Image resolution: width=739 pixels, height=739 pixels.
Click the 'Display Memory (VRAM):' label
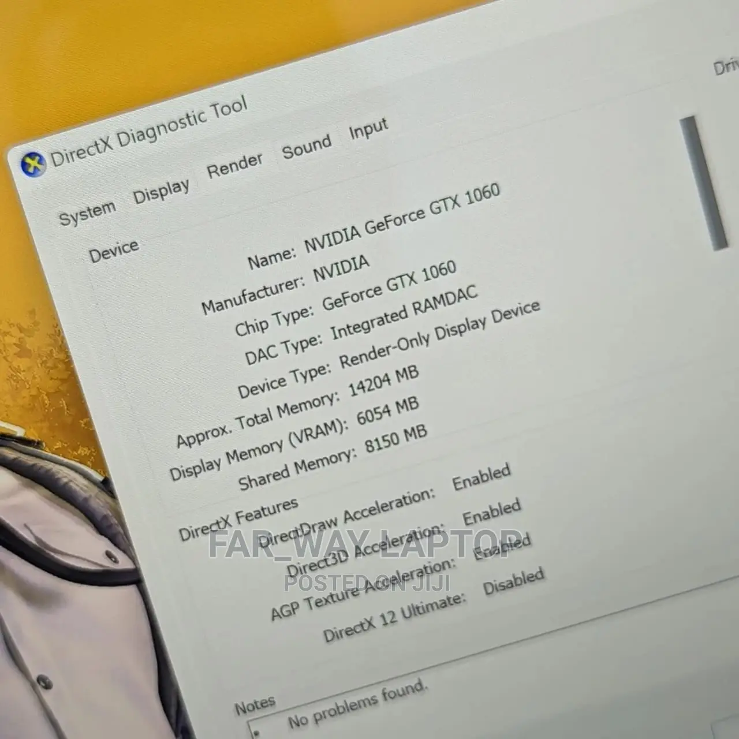[259, 451]
